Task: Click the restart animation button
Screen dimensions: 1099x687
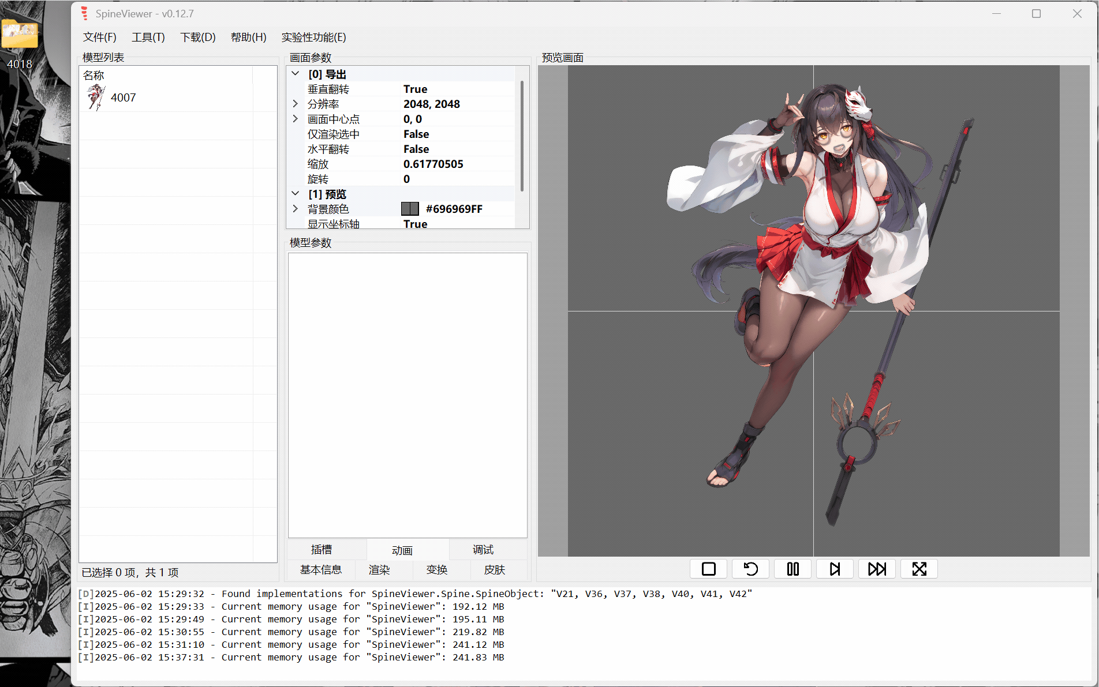Action: click(751, 569)
